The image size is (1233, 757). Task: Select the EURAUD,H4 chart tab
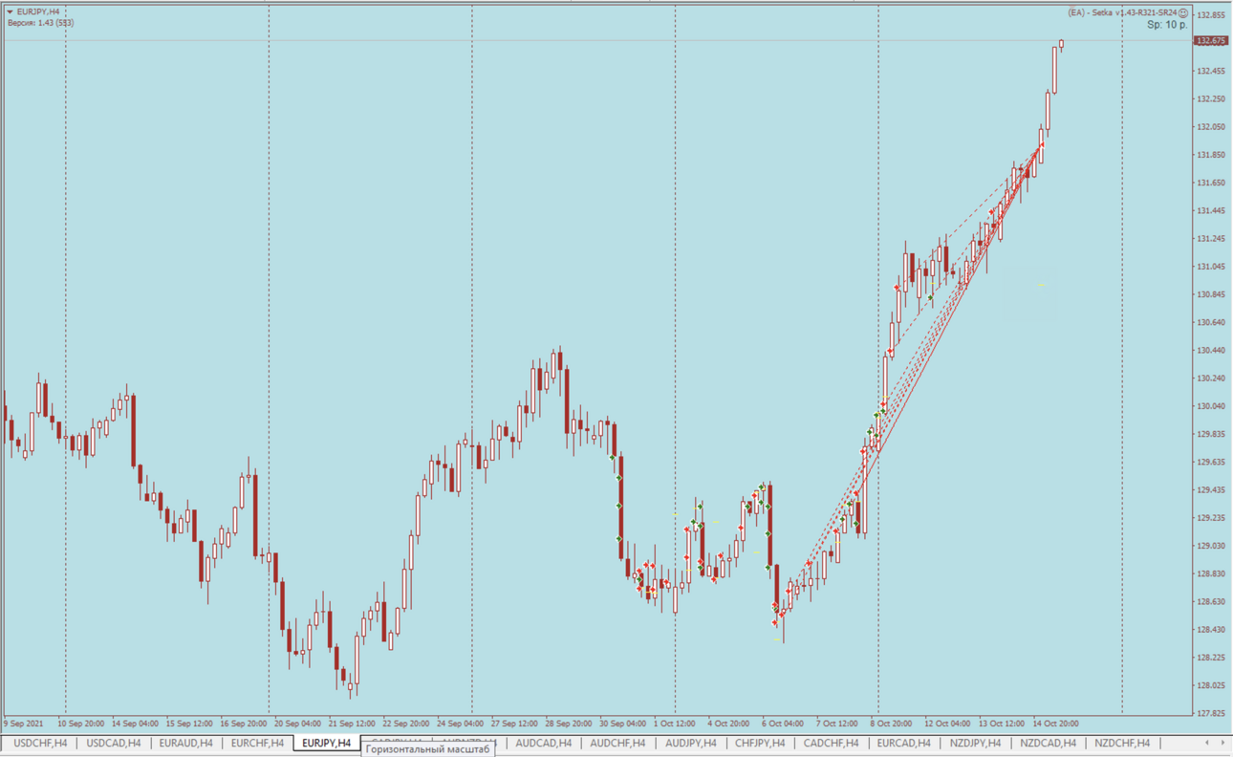pyautogui.click(x=185, y=743)
